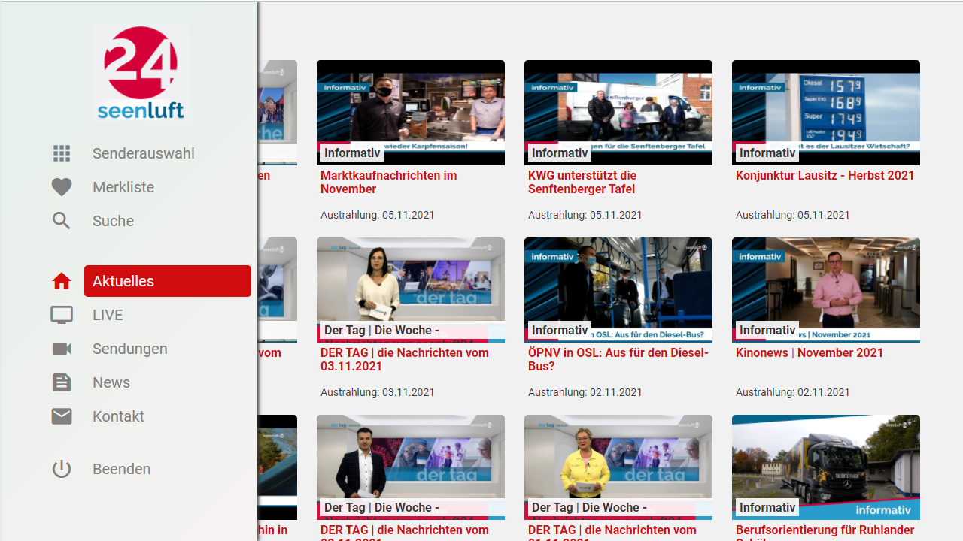Click the Austrahlung date under Kinonews
963x541 pixels.
coord(793,392)
